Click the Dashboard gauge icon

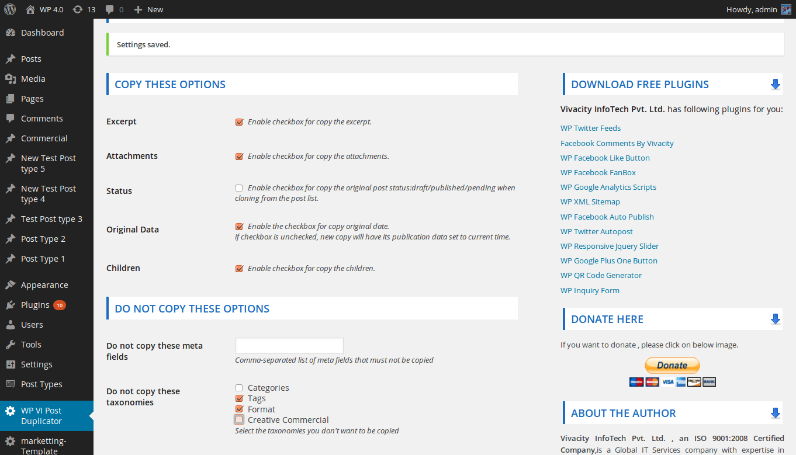click(x=10, y=33)
